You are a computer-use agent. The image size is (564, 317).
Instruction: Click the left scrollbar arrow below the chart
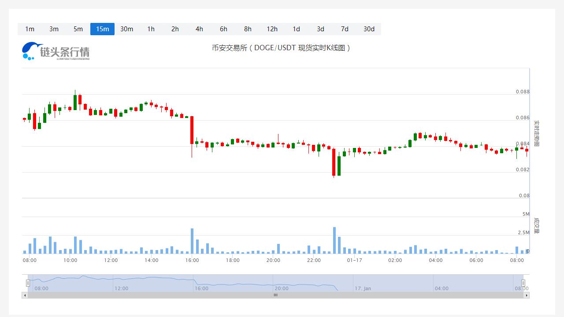tap(25, 295)
